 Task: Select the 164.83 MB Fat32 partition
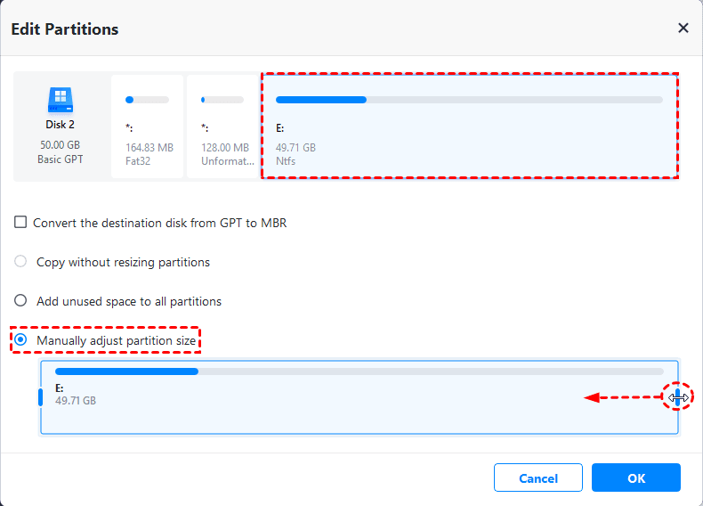[x=148, y=126]
